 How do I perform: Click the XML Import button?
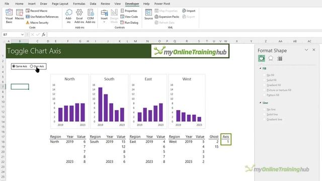point(189,11)
